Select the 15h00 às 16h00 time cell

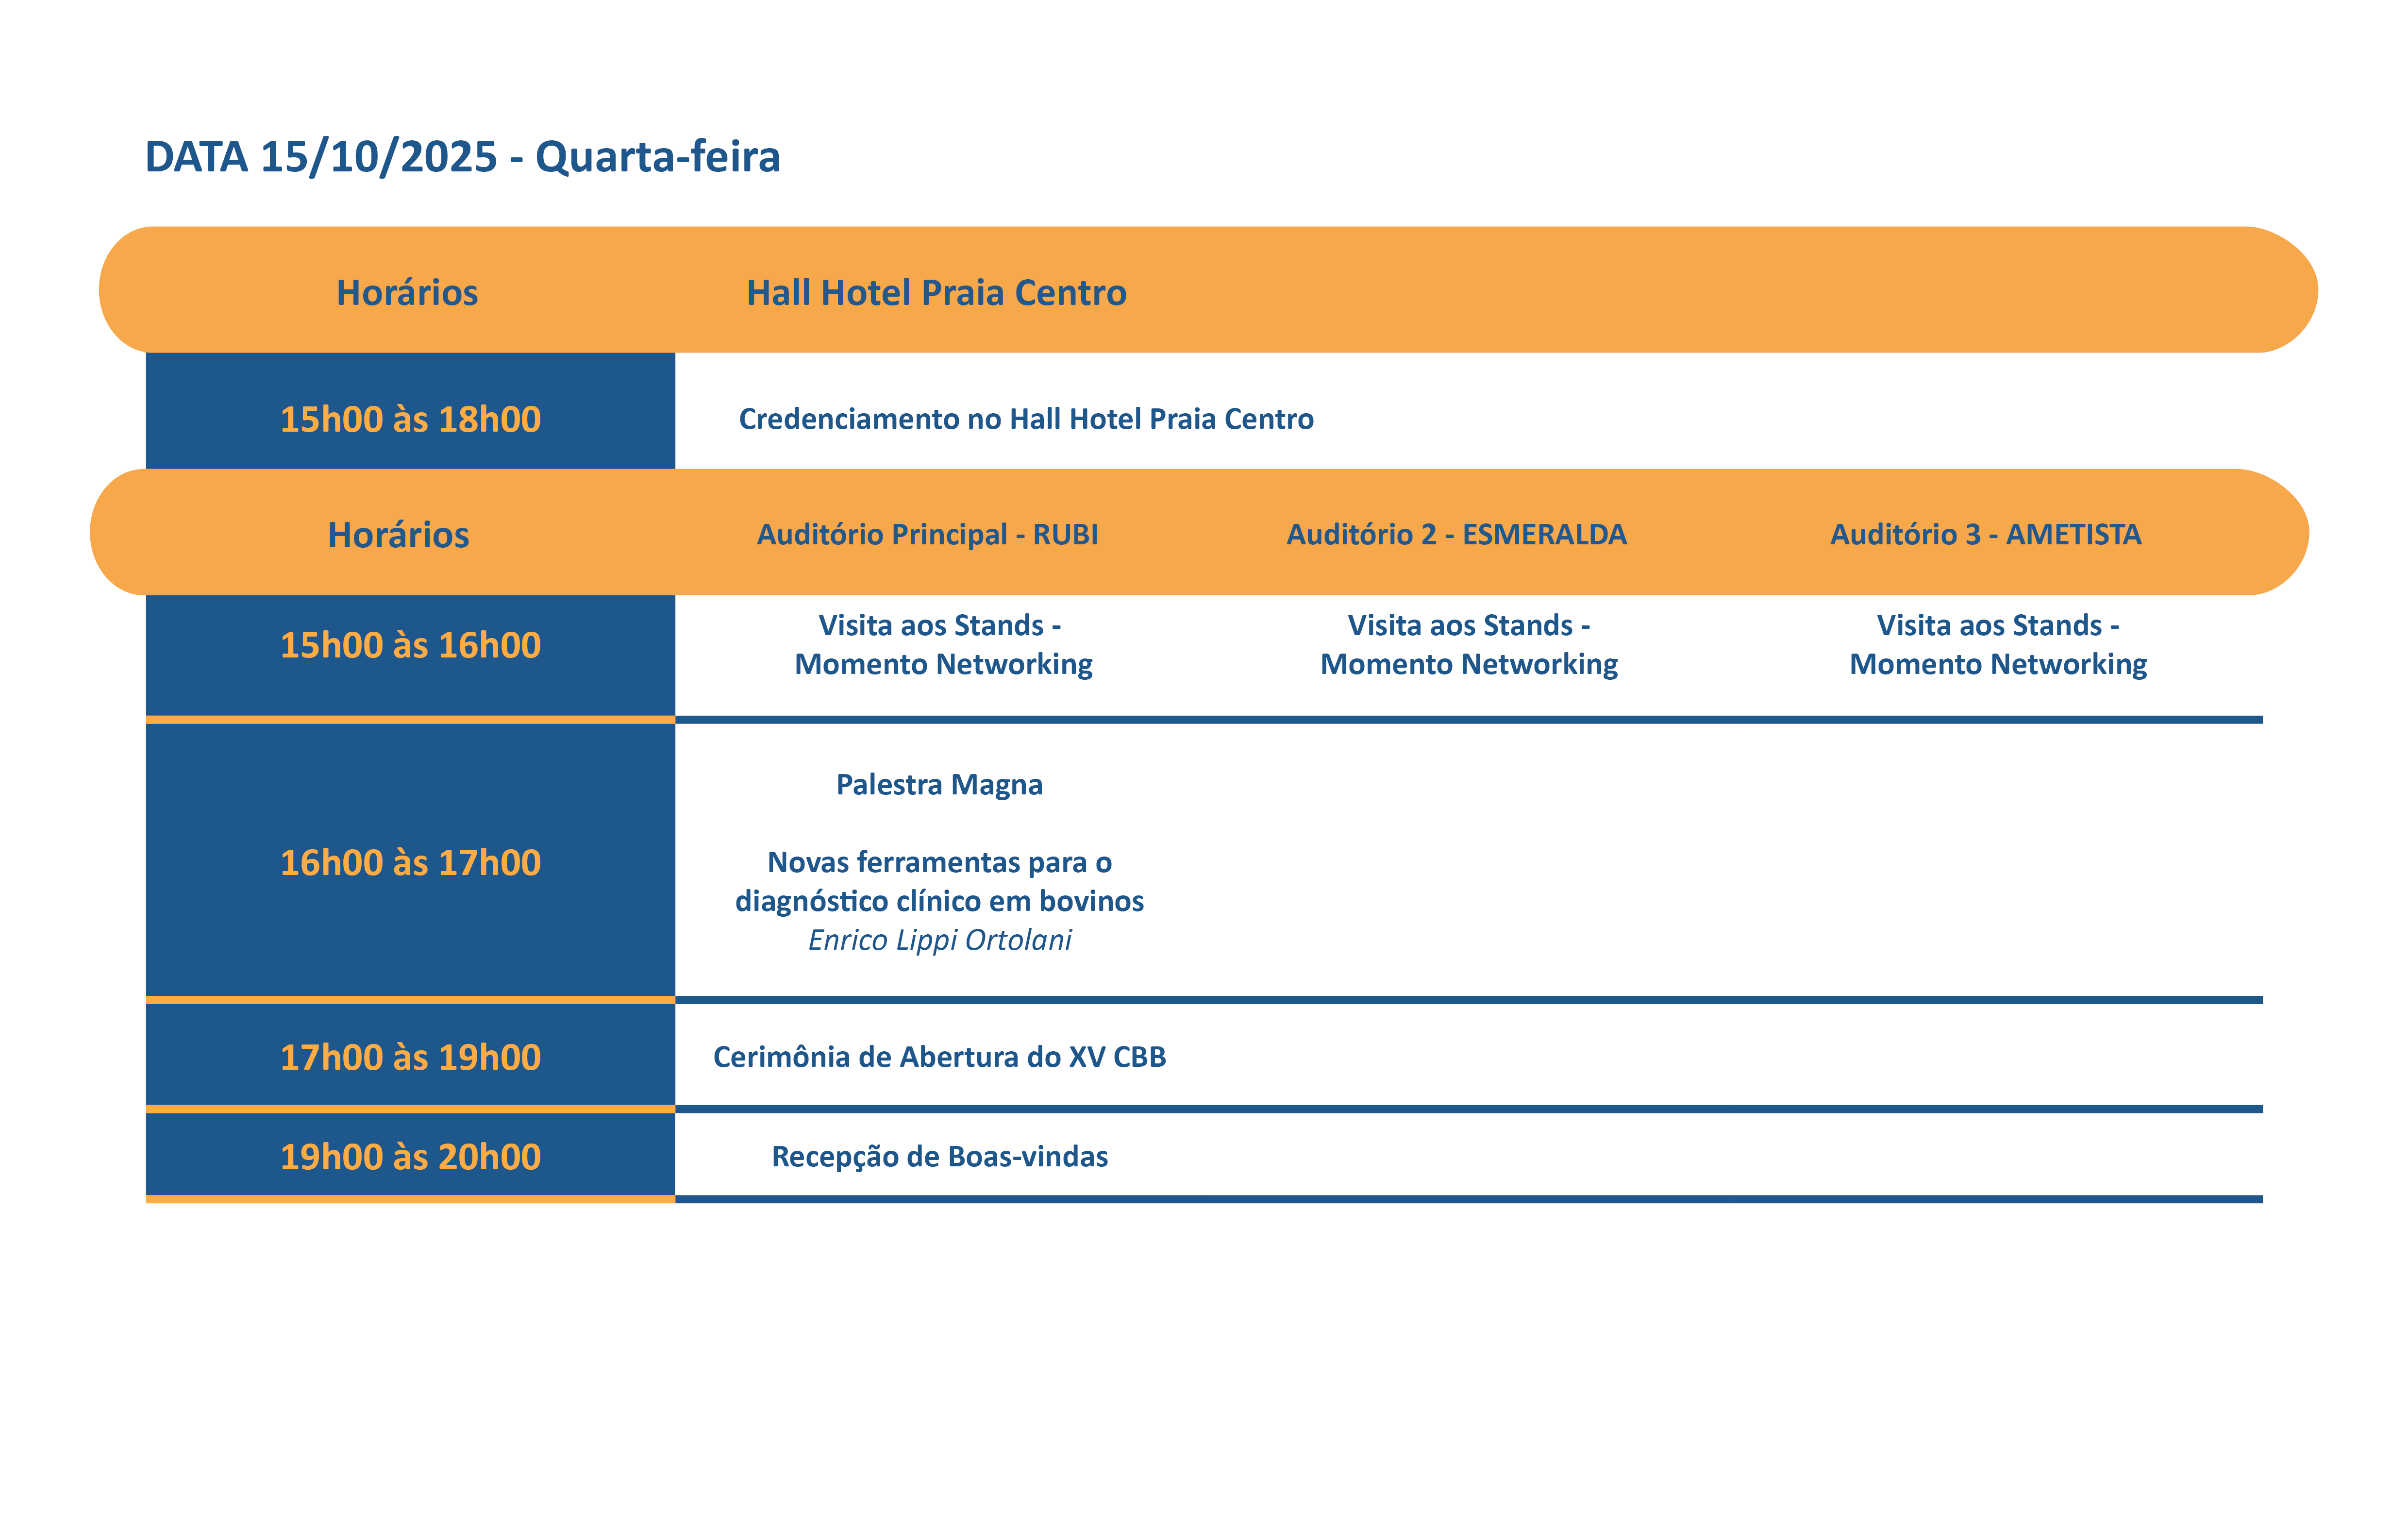(x=410, y=645)
